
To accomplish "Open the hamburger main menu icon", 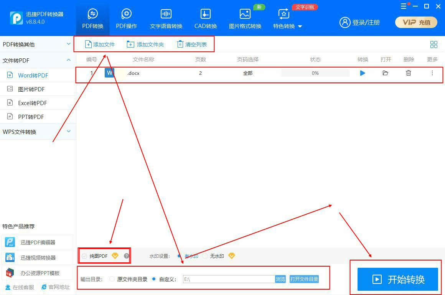I will pos(403,6).
